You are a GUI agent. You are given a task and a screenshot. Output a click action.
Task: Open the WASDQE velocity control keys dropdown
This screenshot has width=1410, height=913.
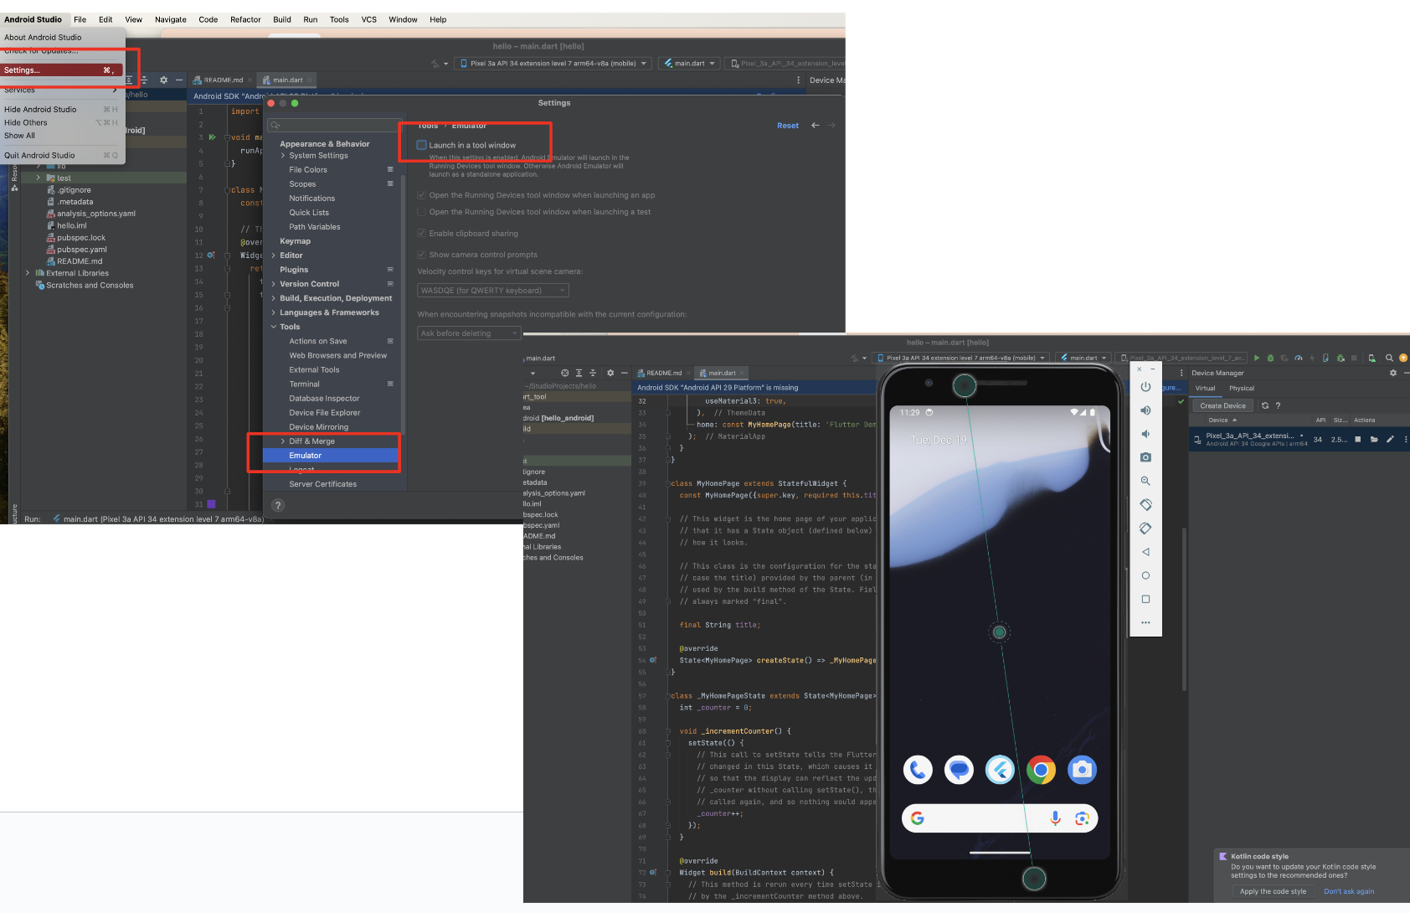pyautogui.click(x=493, y=291)
